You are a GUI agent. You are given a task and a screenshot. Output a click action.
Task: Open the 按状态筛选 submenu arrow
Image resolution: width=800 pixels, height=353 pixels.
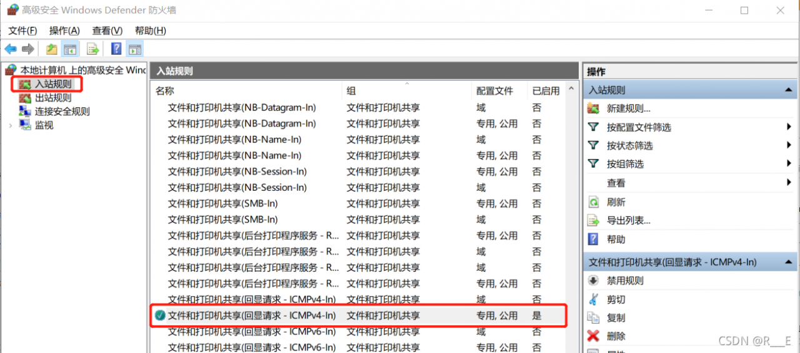click(789, 145)
